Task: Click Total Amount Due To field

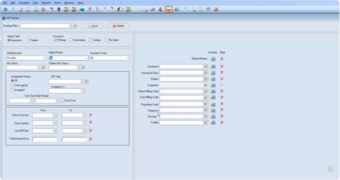Action: pyautogui.click(x=74, y=139)
